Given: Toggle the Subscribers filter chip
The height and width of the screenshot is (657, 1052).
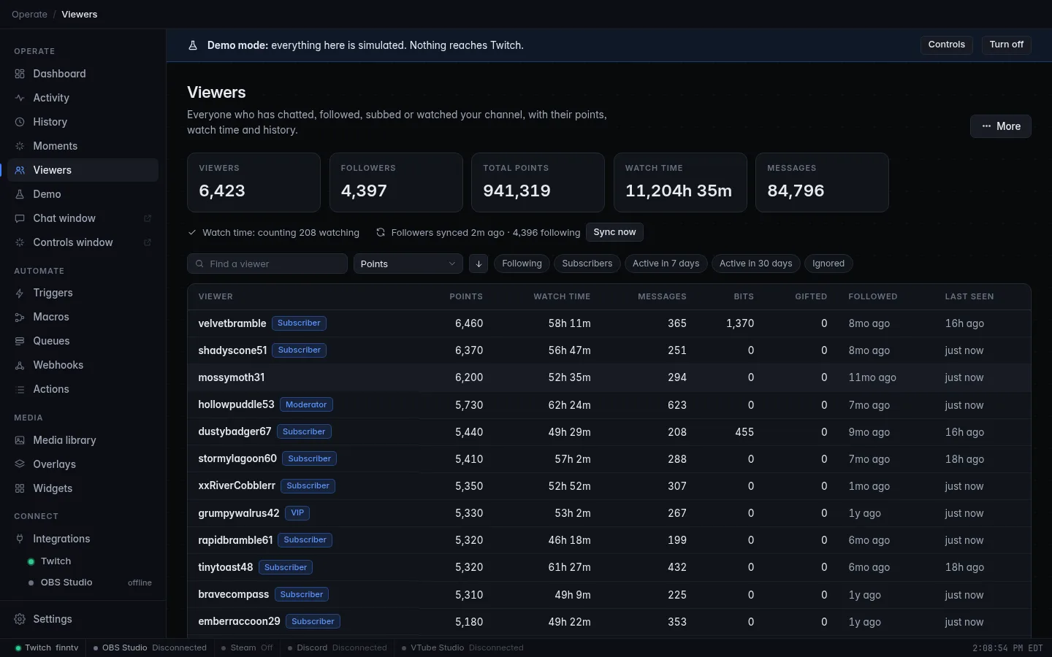Looking at the screenshot, I should (x=587, y=264).
